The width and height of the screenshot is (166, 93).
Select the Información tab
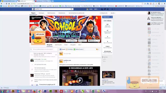[x=58, y=45]
